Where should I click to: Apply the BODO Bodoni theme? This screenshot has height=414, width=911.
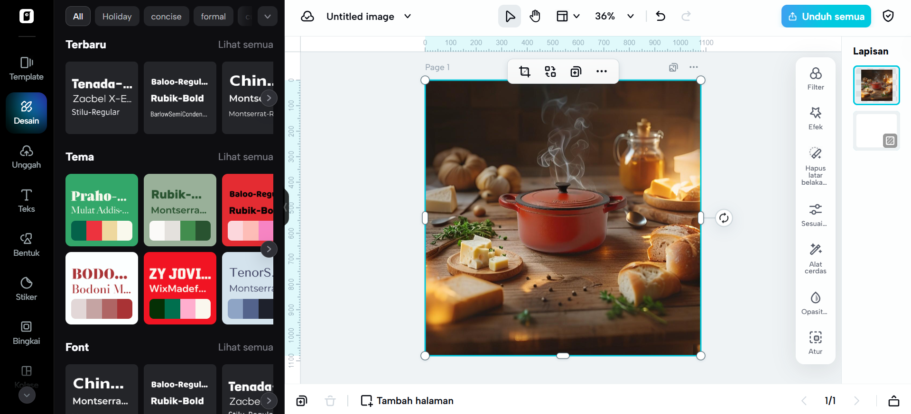pyautogui.click(x=102, y=288)
